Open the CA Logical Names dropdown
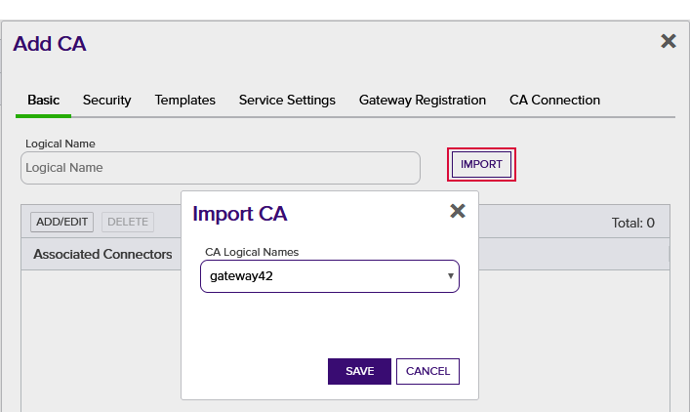This screenshot has height=412, width=690. pos(330,276)
